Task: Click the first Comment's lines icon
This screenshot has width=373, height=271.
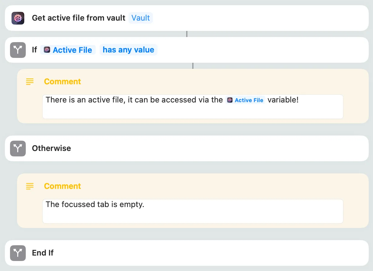Action: [30, 82]
